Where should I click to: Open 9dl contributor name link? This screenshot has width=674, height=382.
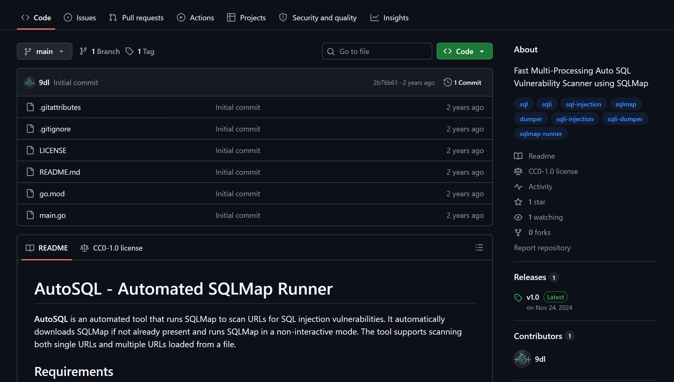coord(540,359)
